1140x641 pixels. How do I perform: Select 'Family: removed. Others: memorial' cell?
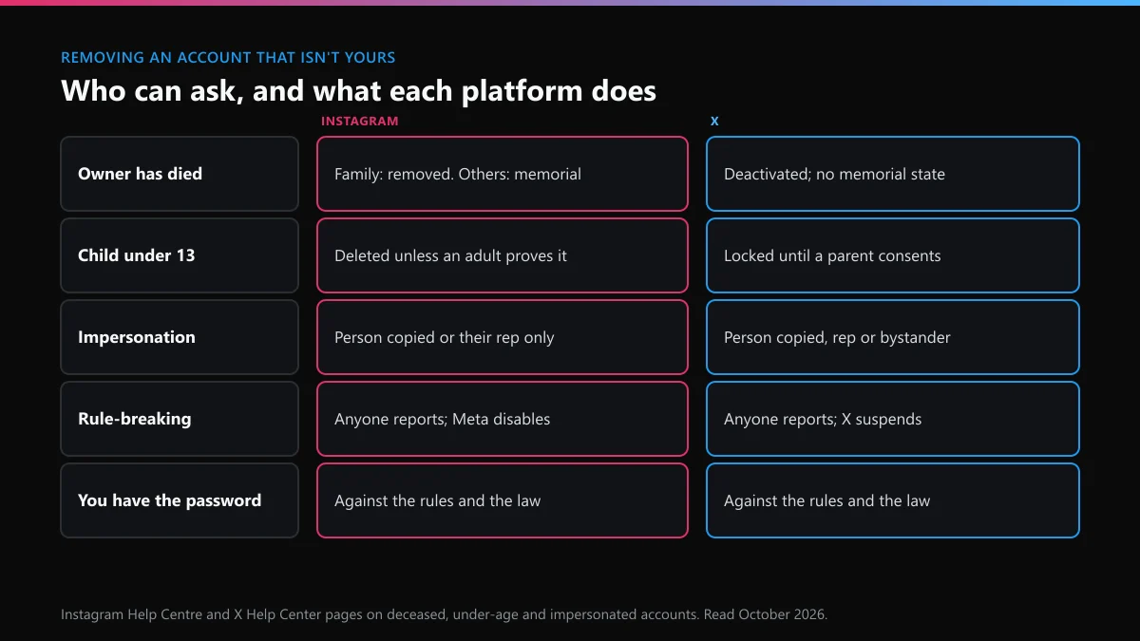503,174
